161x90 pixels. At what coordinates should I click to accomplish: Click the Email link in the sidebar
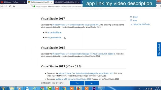click(x=135, y=17)
